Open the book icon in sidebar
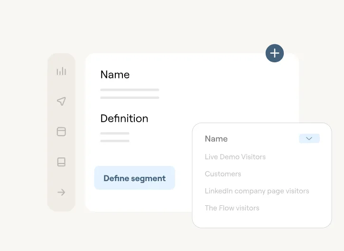Viewport: 344px width, 251px height. click(x=61, y=162)
